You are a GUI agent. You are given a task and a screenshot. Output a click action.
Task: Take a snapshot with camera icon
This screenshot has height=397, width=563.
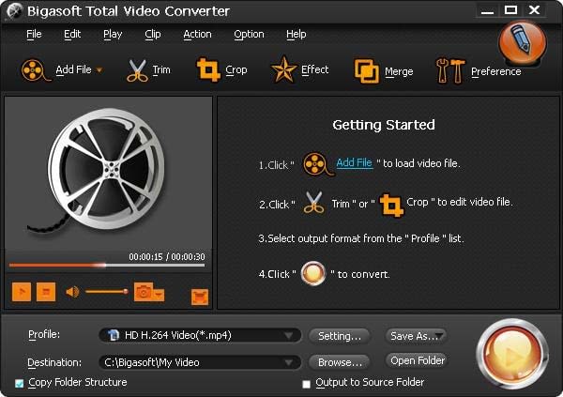click(144, 292)
